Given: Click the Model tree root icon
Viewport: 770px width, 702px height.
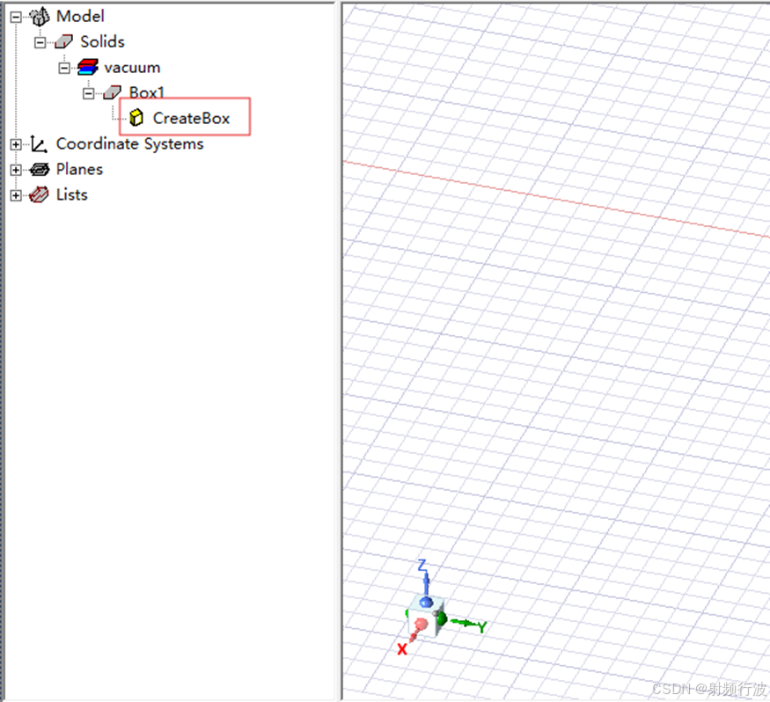Looking at the screenshot, I should 40,17.
